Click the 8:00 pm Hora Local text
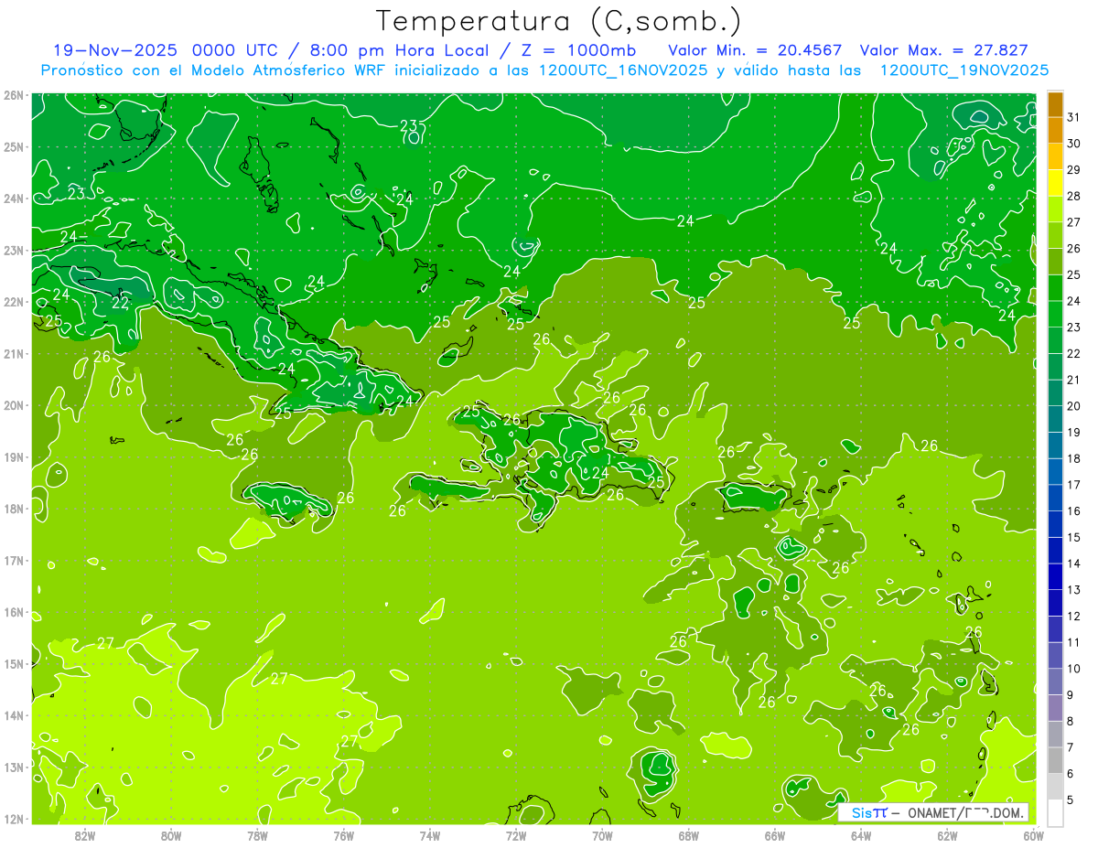 tap(397, 50)
